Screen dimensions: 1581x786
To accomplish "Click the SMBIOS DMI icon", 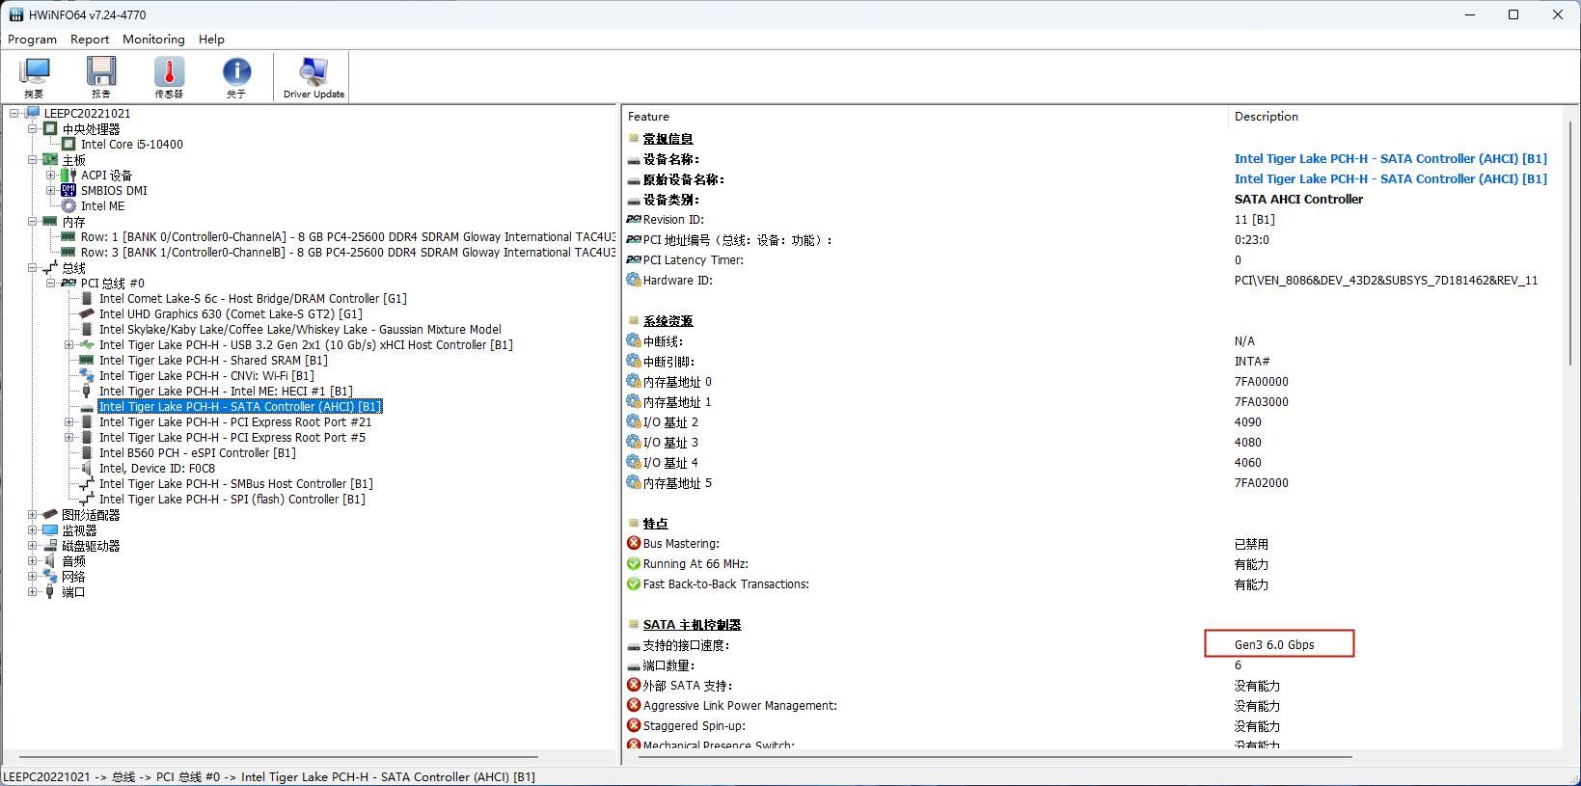I will coord(68,191).
